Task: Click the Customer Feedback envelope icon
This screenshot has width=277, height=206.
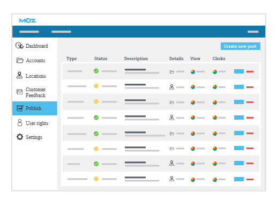Action: pos(19,92)
